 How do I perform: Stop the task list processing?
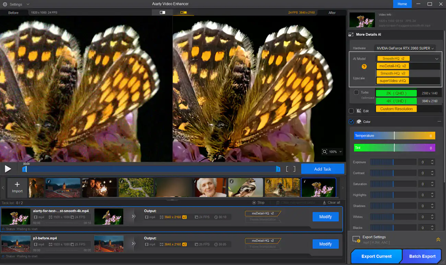(258, 202)
